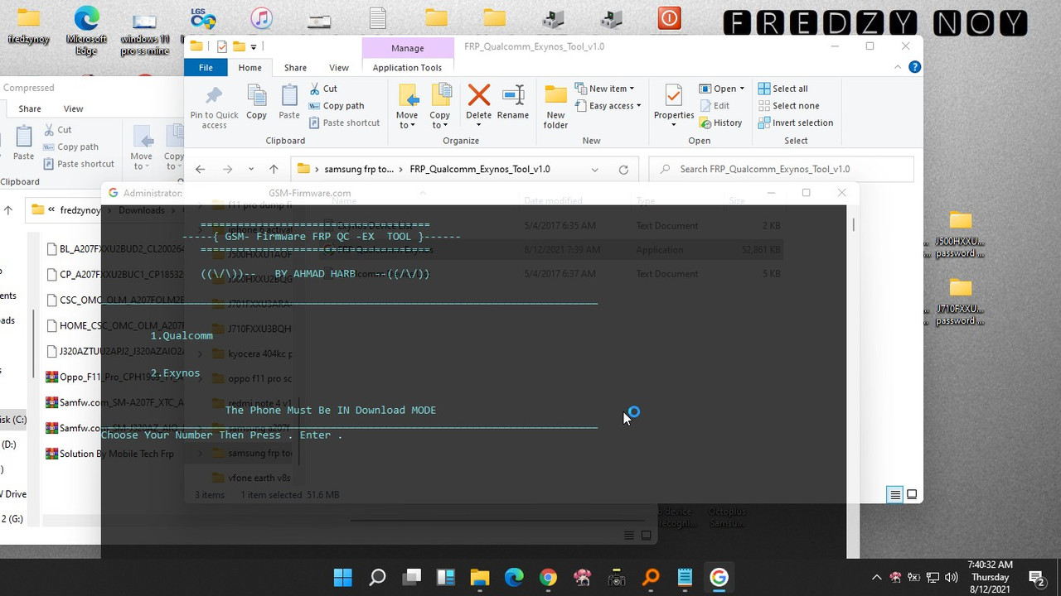Open the Quick Access Toolbar customize dropdown

[254, 46]
